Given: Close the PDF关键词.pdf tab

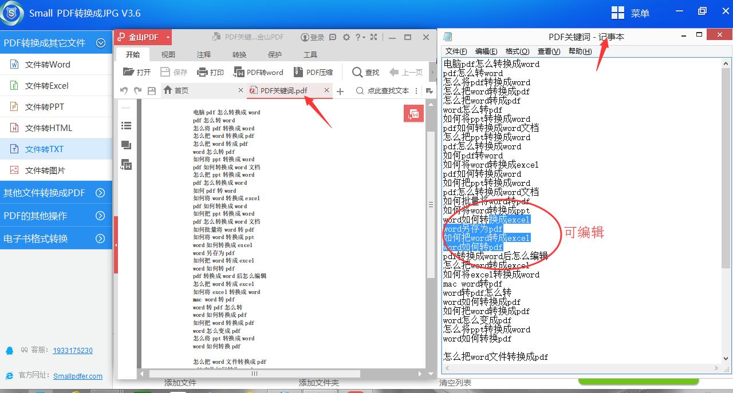Looking at the screenshot, I should click(327, 90).
